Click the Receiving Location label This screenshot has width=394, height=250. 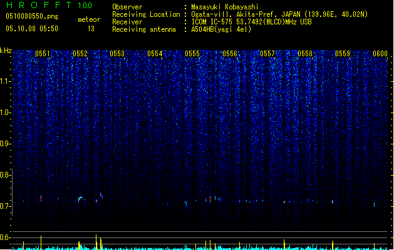(146, 14)
